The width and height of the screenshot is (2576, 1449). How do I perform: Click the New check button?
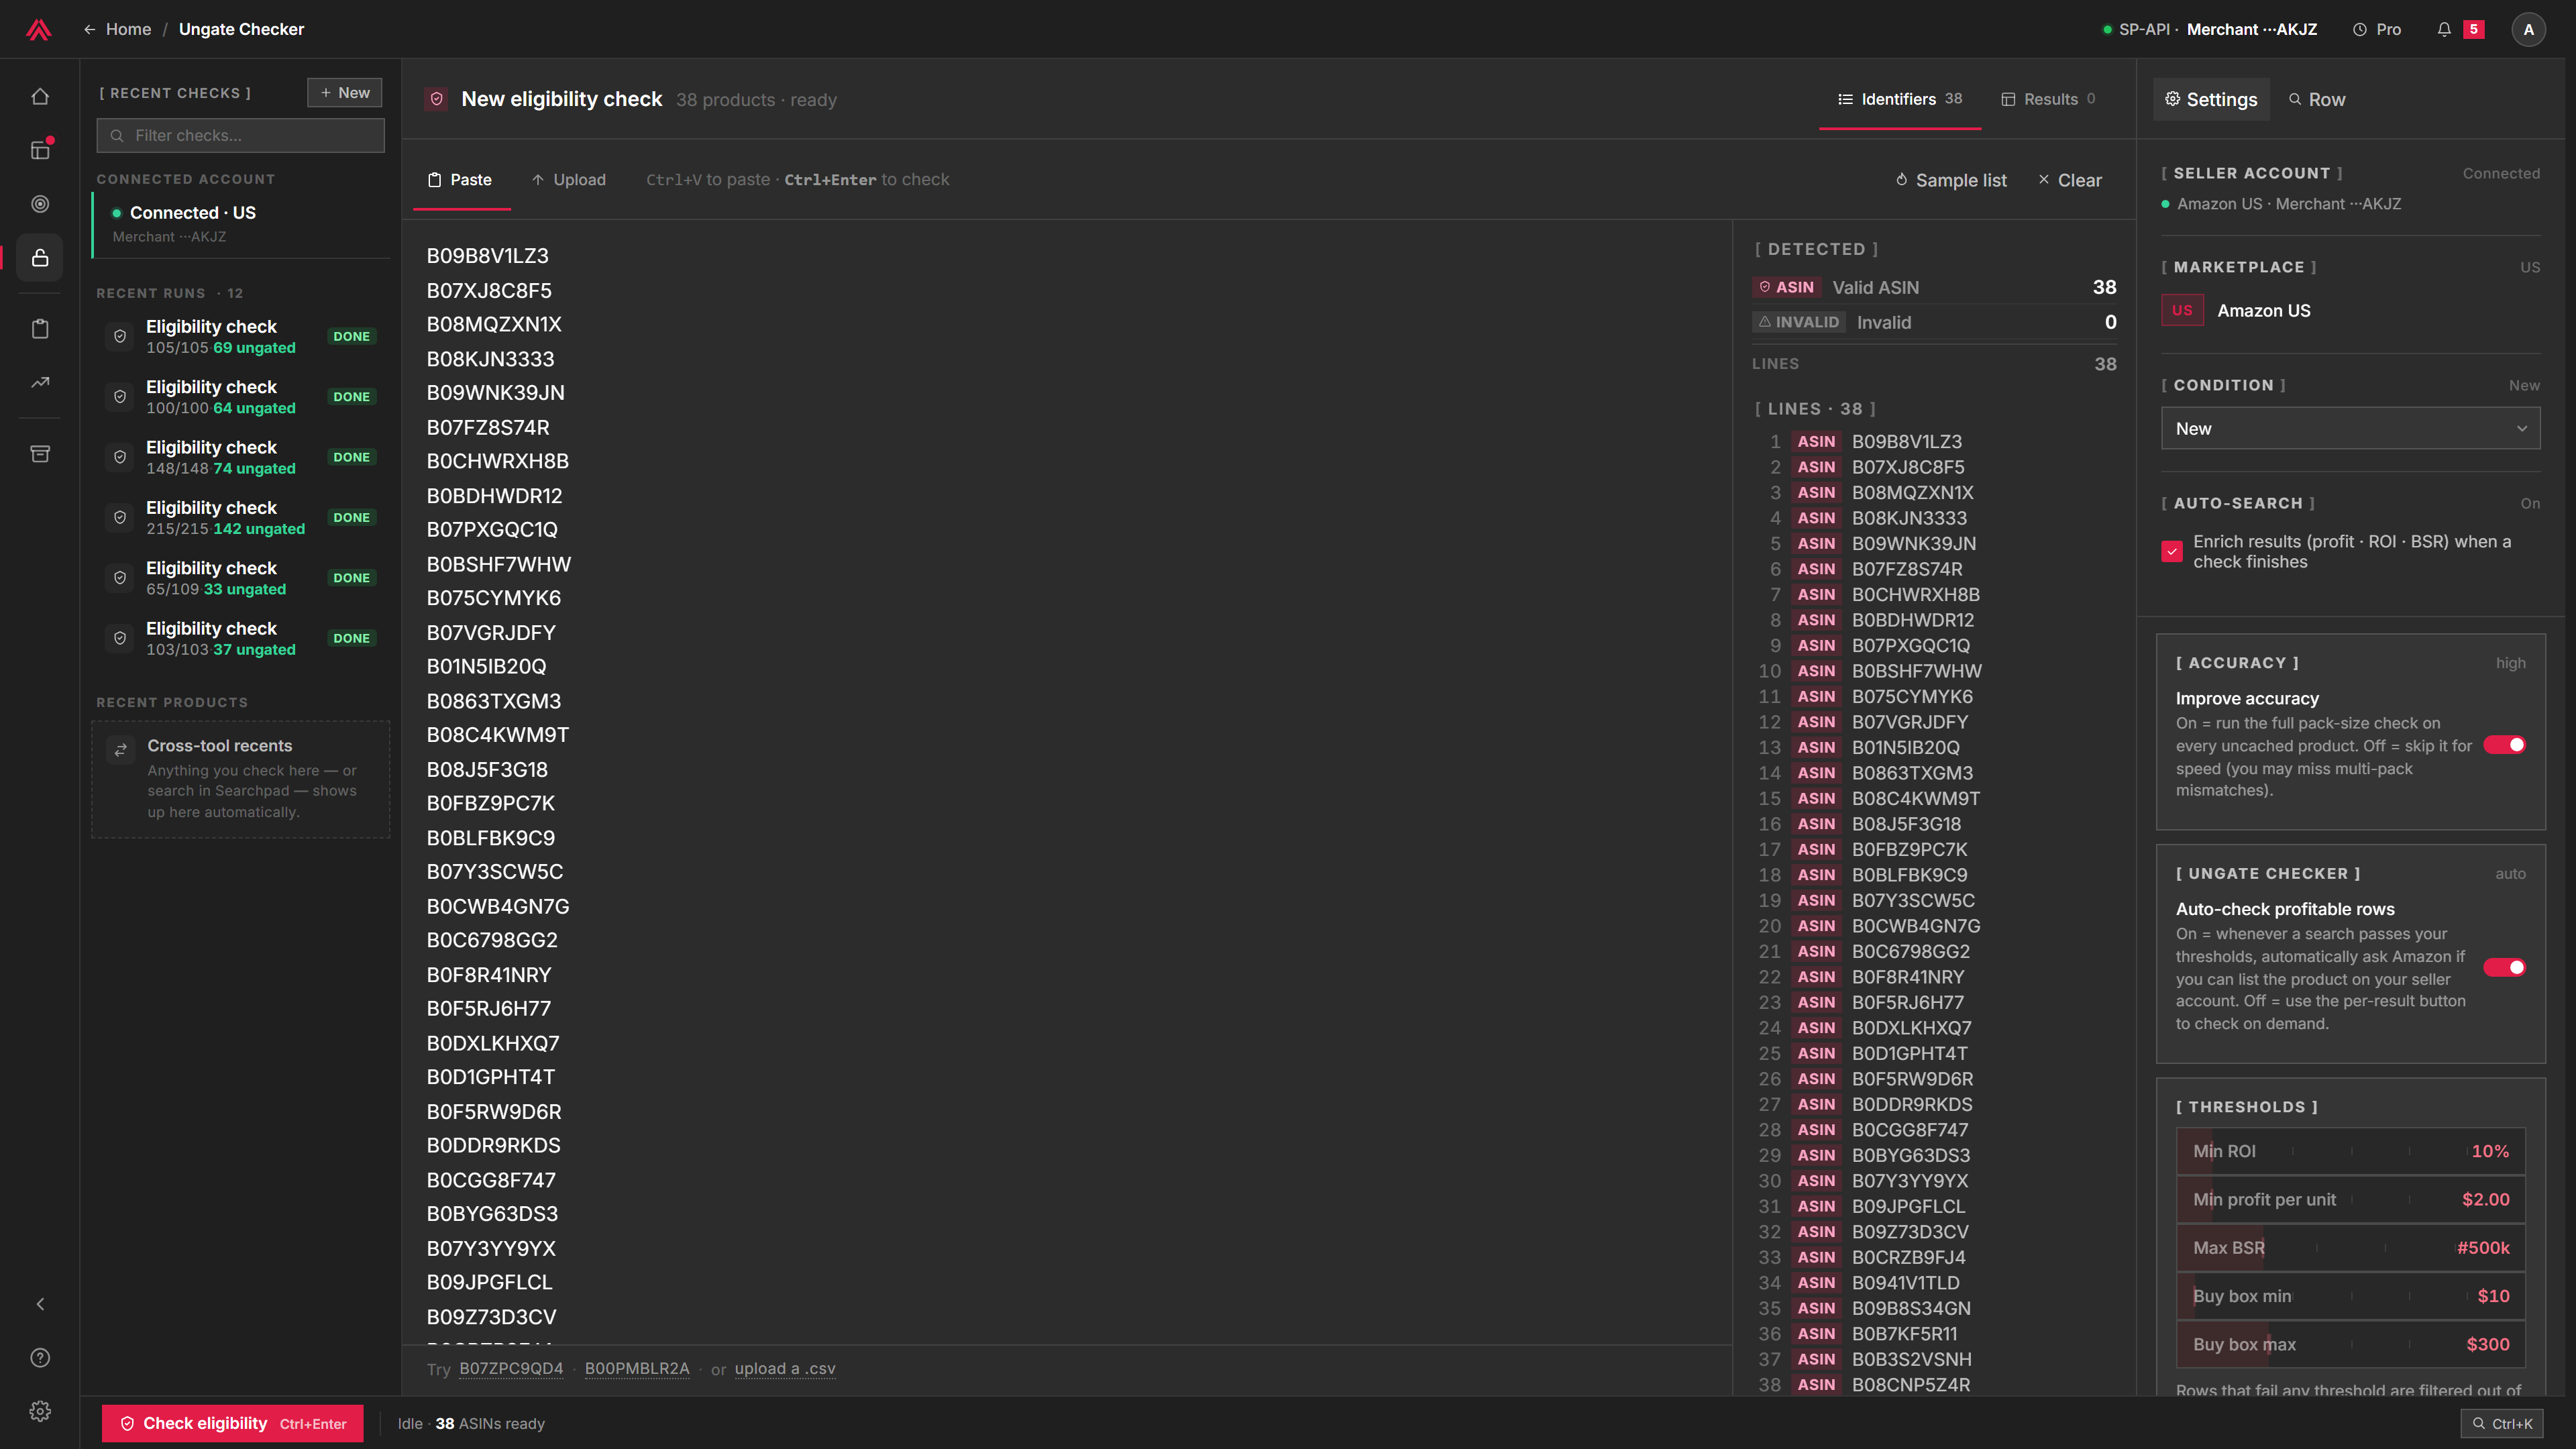pos(345,92)
